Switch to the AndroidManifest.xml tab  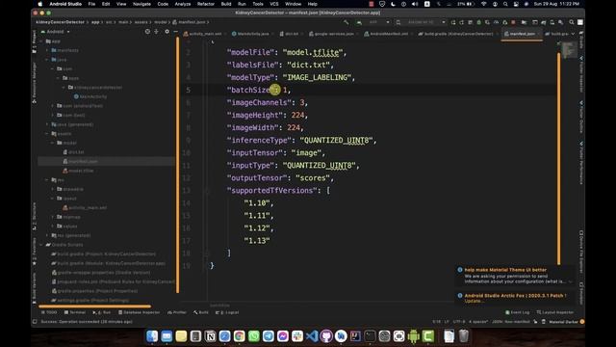[388, 35]
